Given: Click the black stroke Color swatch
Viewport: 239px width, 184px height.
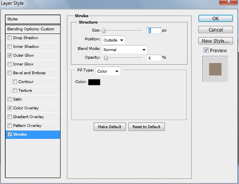Looking at the screenshot, I should pos(94,82).
